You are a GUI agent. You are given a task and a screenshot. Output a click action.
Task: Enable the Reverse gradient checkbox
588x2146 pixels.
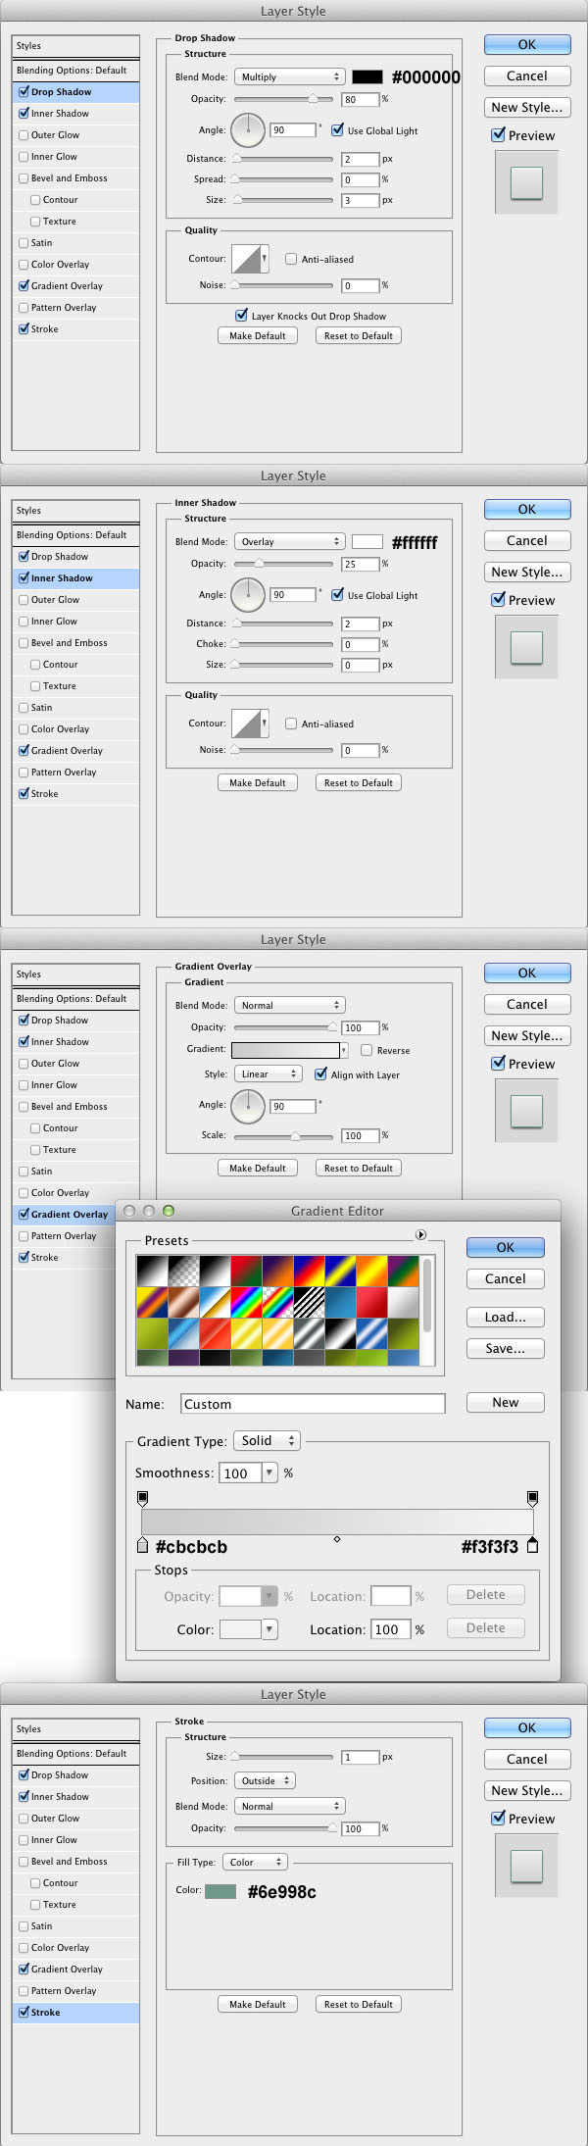(367, 1050)
